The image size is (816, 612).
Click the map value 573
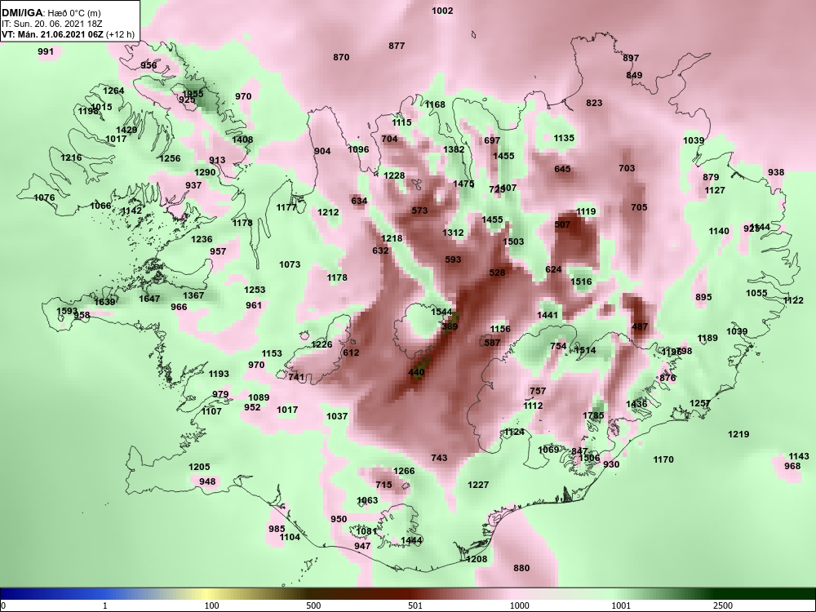point(419,211)
